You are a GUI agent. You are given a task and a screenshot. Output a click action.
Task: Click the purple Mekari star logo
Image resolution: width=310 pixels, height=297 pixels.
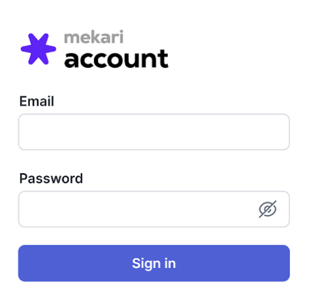pyautogui.click(x=38, y=49)
